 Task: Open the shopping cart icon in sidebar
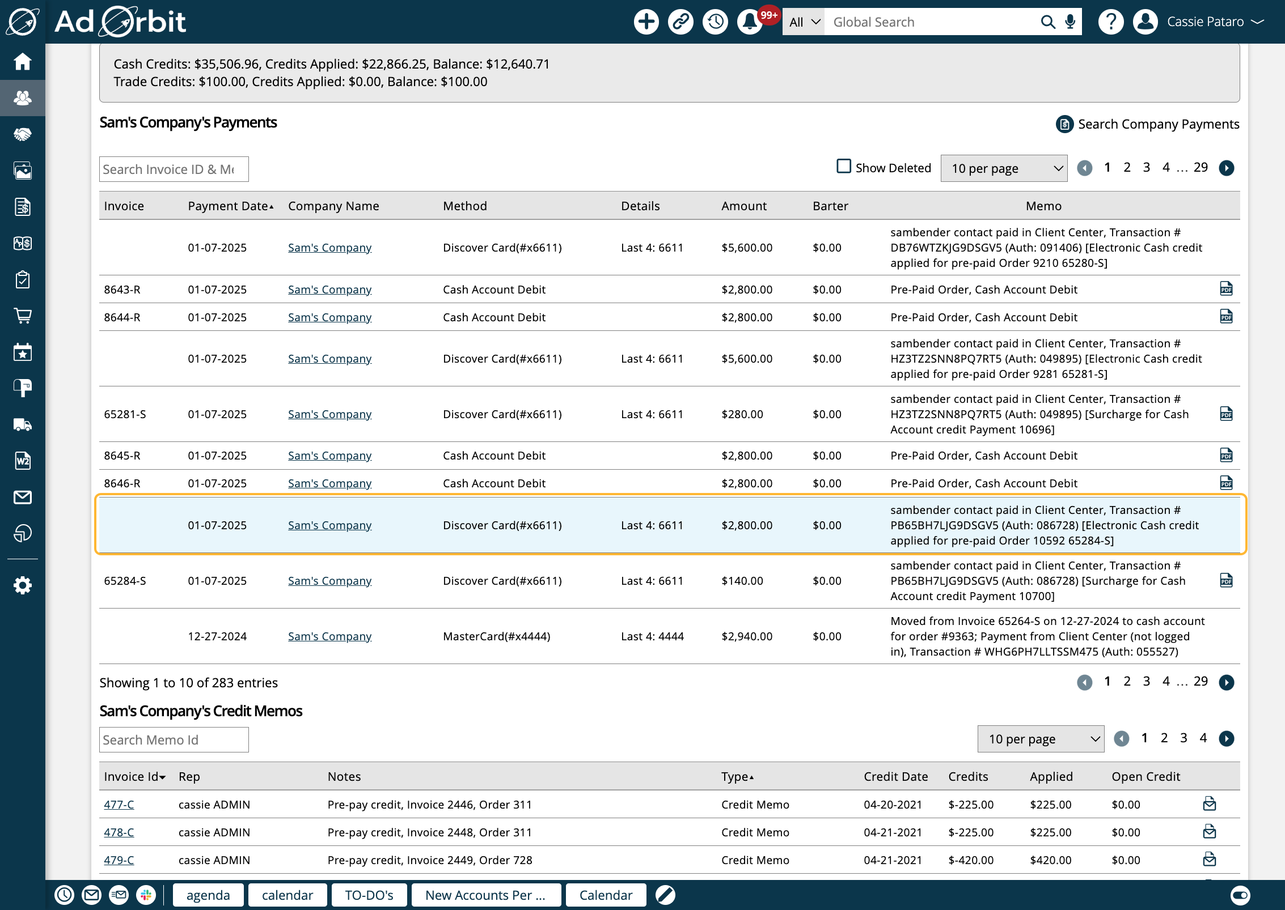pyautogui.click(x=23, y=316)
